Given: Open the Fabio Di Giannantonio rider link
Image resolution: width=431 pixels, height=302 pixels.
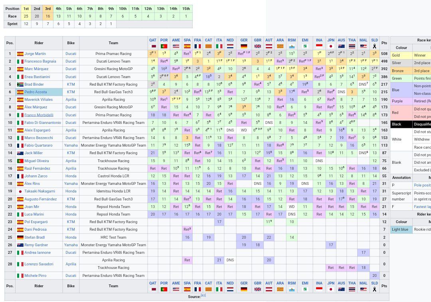Looking at the screenshot, I should pos(43,123).
